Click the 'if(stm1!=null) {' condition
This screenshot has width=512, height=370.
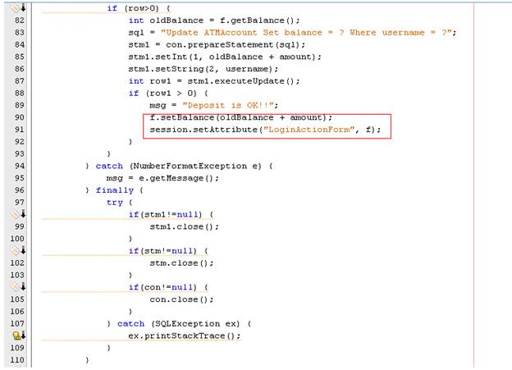click(171, 215)
